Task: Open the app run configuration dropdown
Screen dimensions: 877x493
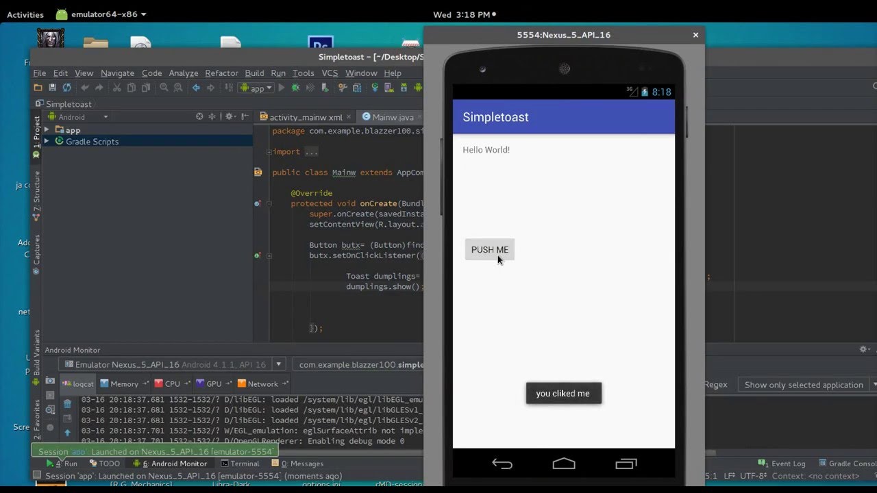Action: pos(256,88)
